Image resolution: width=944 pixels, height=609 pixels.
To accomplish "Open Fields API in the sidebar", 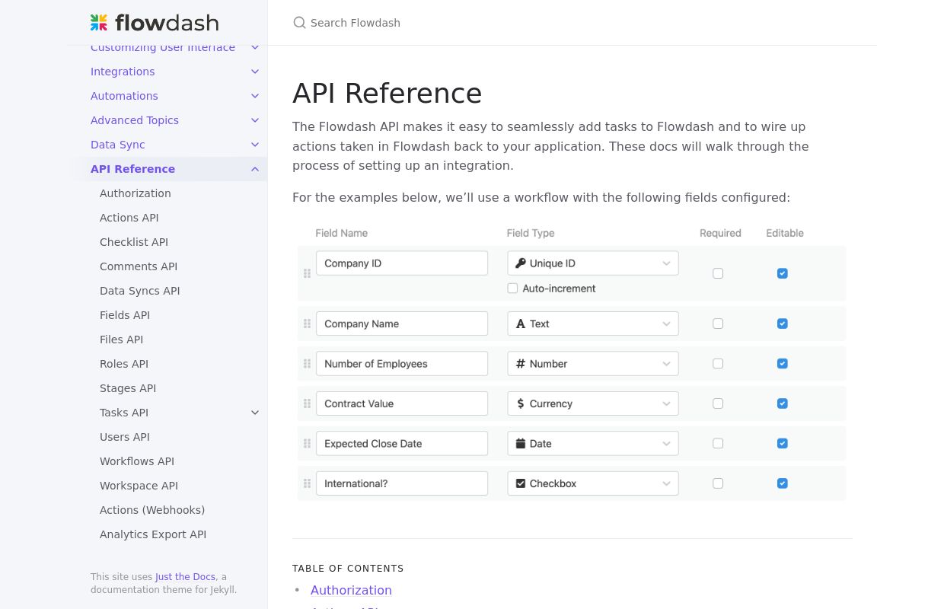I will 125,315.
